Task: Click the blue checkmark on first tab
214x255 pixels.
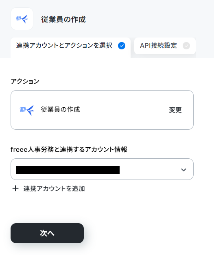Action: tap(122, 46)
